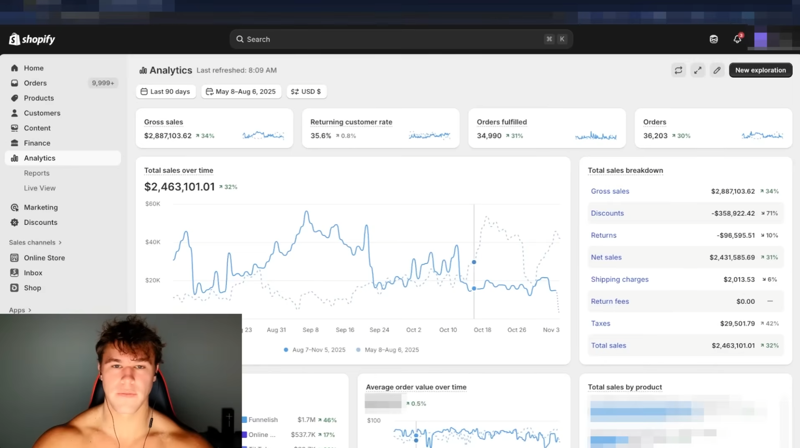The width and height of the screenshot is (800, 448).
Task: Refresh the analytics dashboard data
Action: [679, 70]
